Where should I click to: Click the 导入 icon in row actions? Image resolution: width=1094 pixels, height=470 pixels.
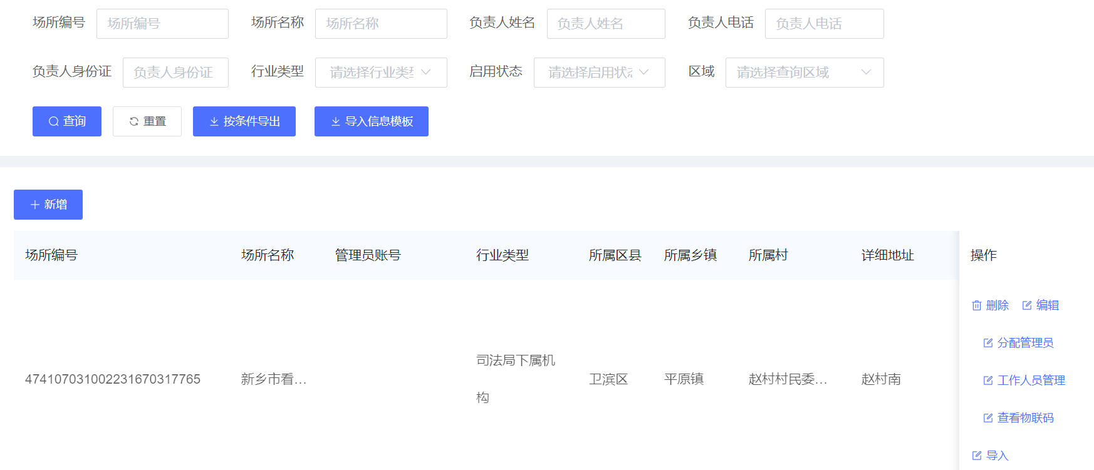pyautogui.click(x=976, y=456)
